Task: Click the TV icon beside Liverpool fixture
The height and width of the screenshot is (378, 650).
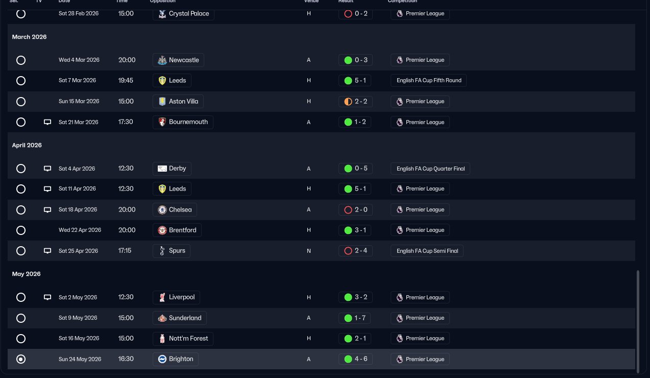Action: point(47,297)
